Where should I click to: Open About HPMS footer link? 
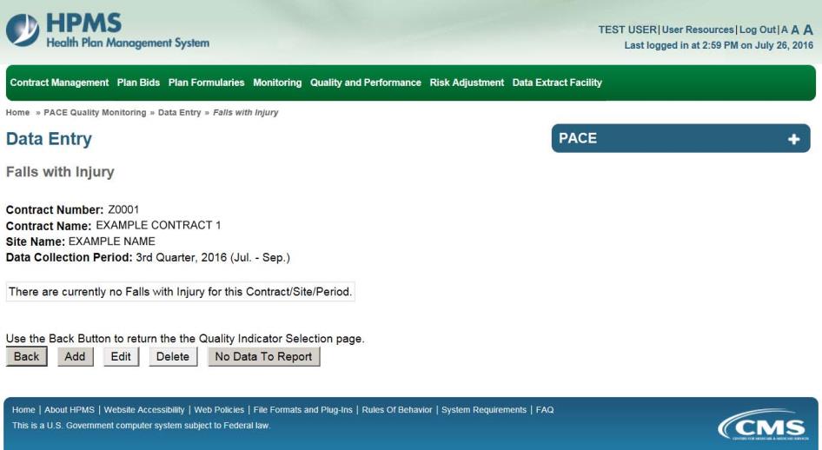tap(70, 410)
